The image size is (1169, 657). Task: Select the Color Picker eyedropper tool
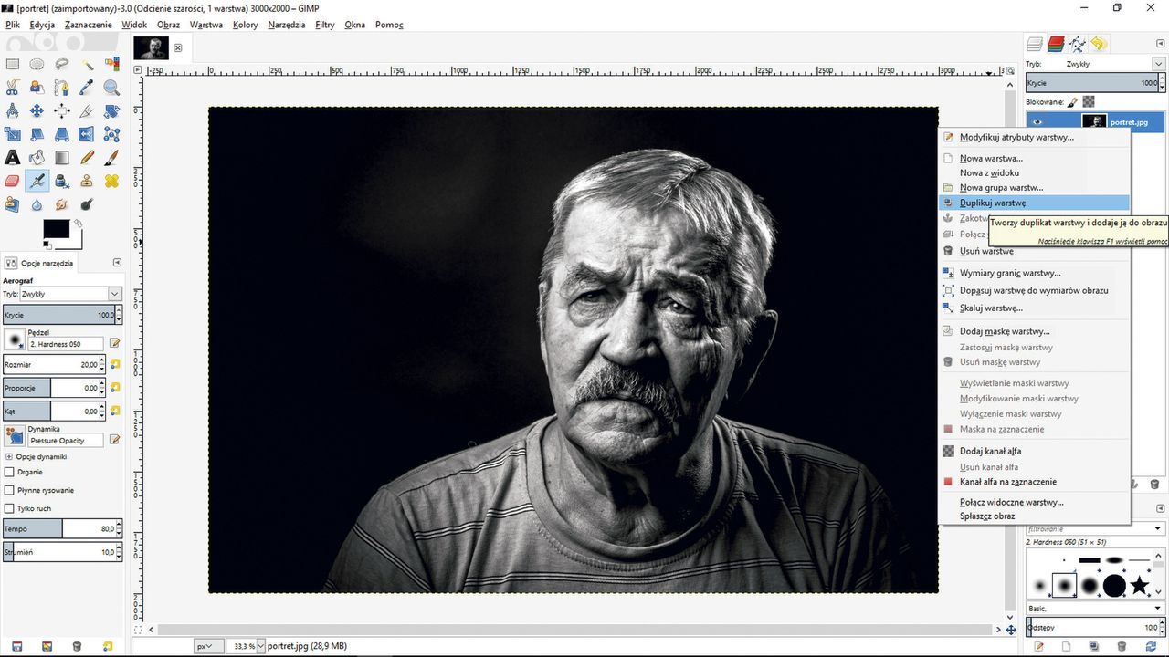[87, 88]
